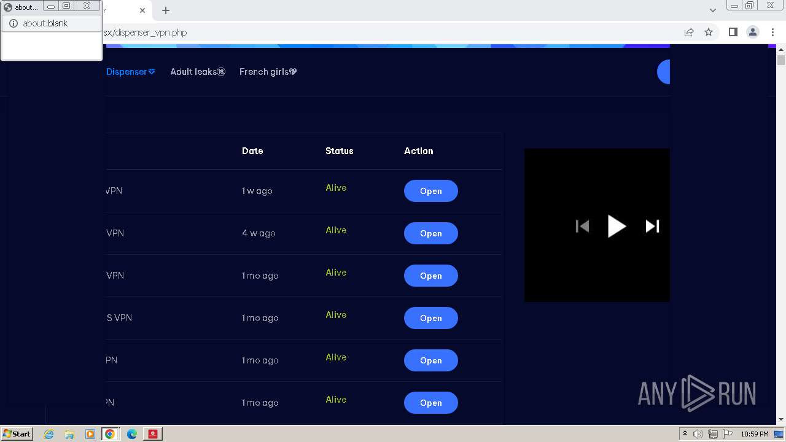This screenshot has height=442, width=786.
Task: Click the 10:59 PM taskbar clock
Action: [754, 434]
